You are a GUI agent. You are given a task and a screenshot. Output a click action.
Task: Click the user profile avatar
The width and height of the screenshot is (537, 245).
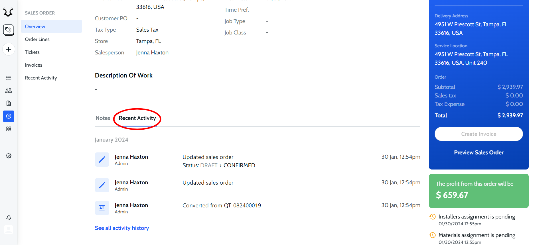(9, 230)
